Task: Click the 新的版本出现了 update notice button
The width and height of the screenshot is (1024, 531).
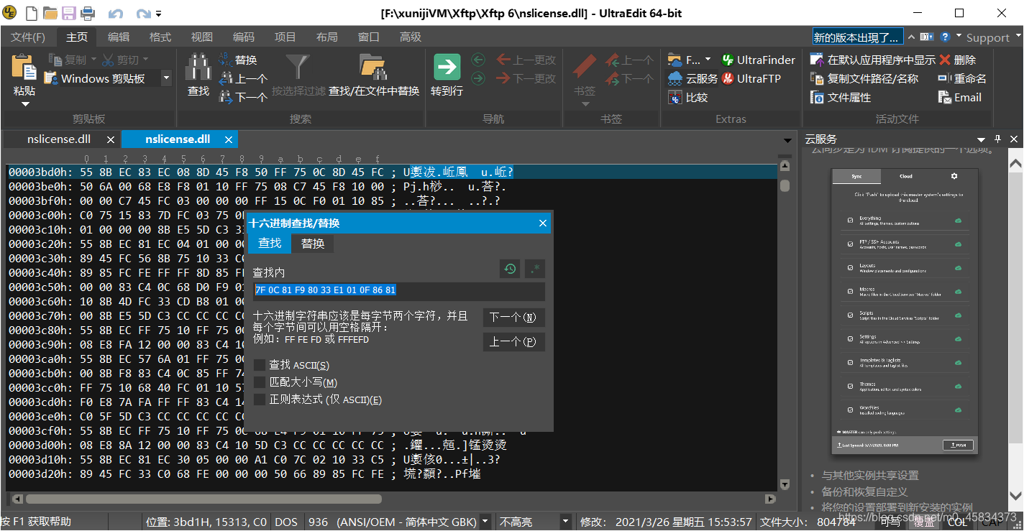Action: [x=857, y=37]
